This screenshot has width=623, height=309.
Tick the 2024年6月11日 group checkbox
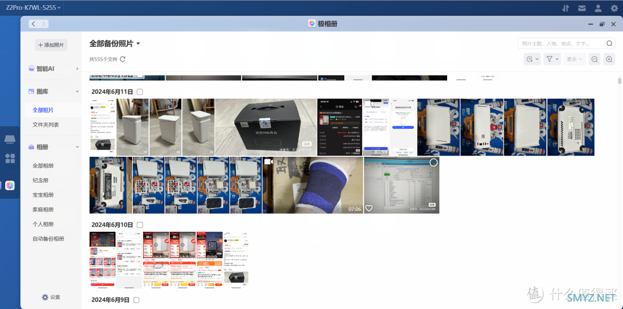[140, 92]
